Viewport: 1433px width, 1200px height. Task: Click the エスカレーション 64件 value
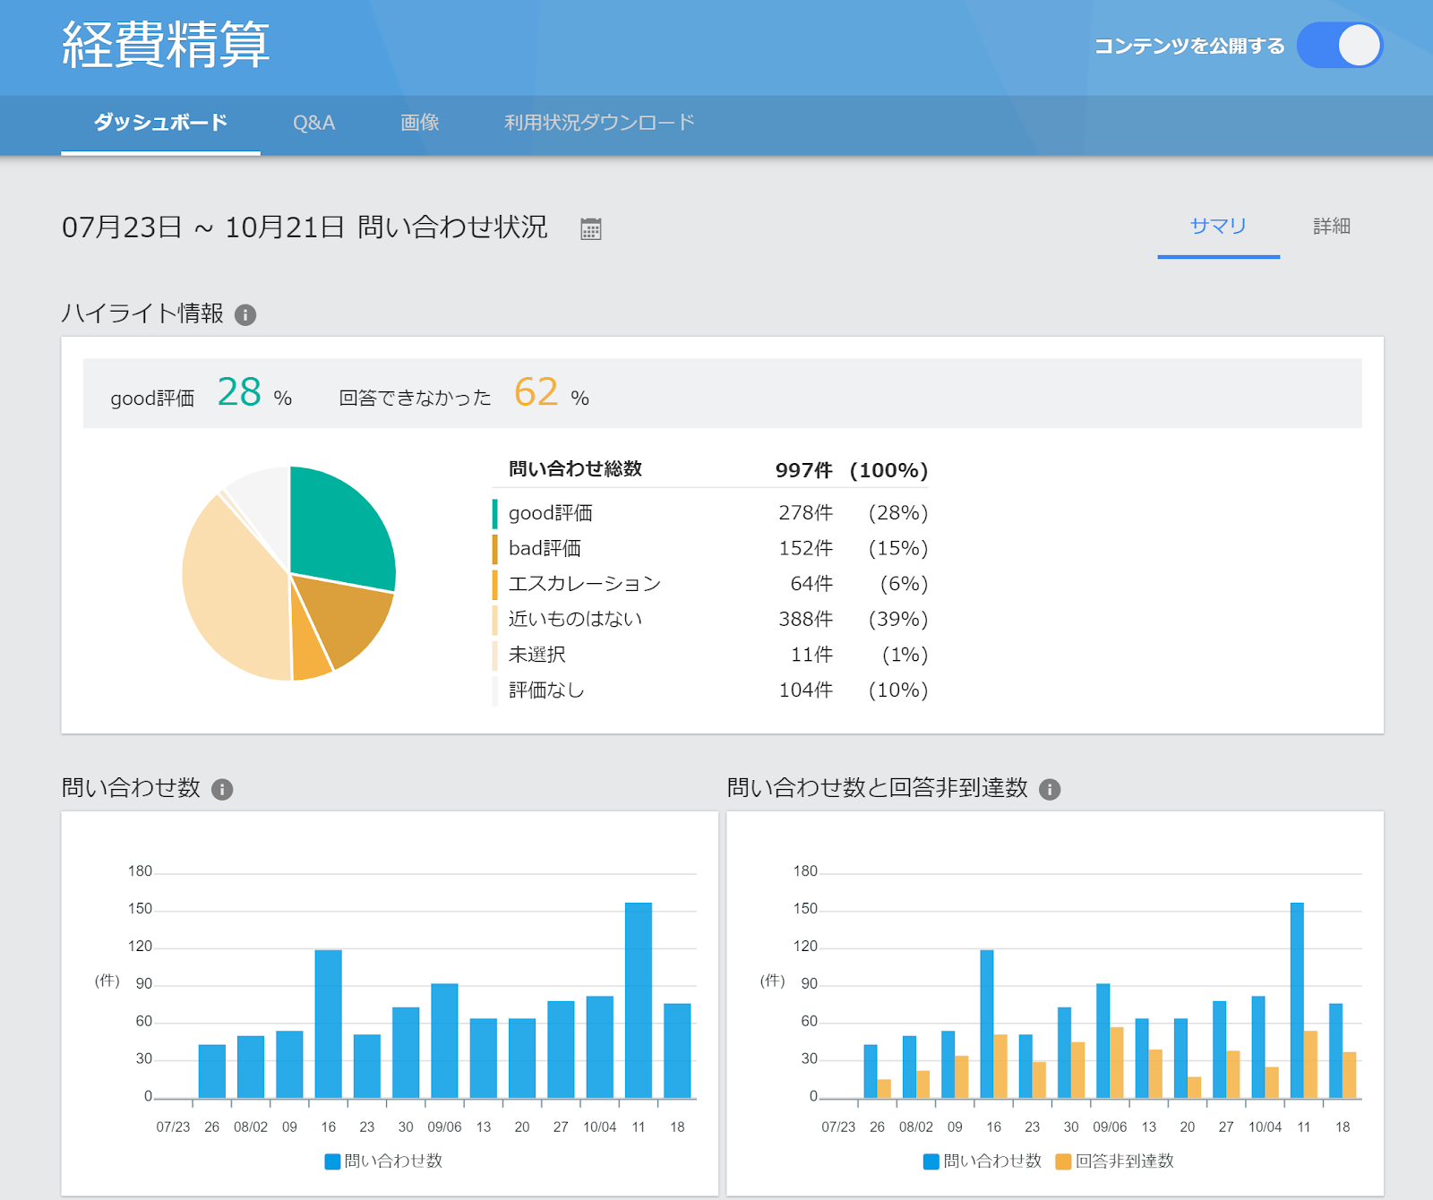click(811, 584)
